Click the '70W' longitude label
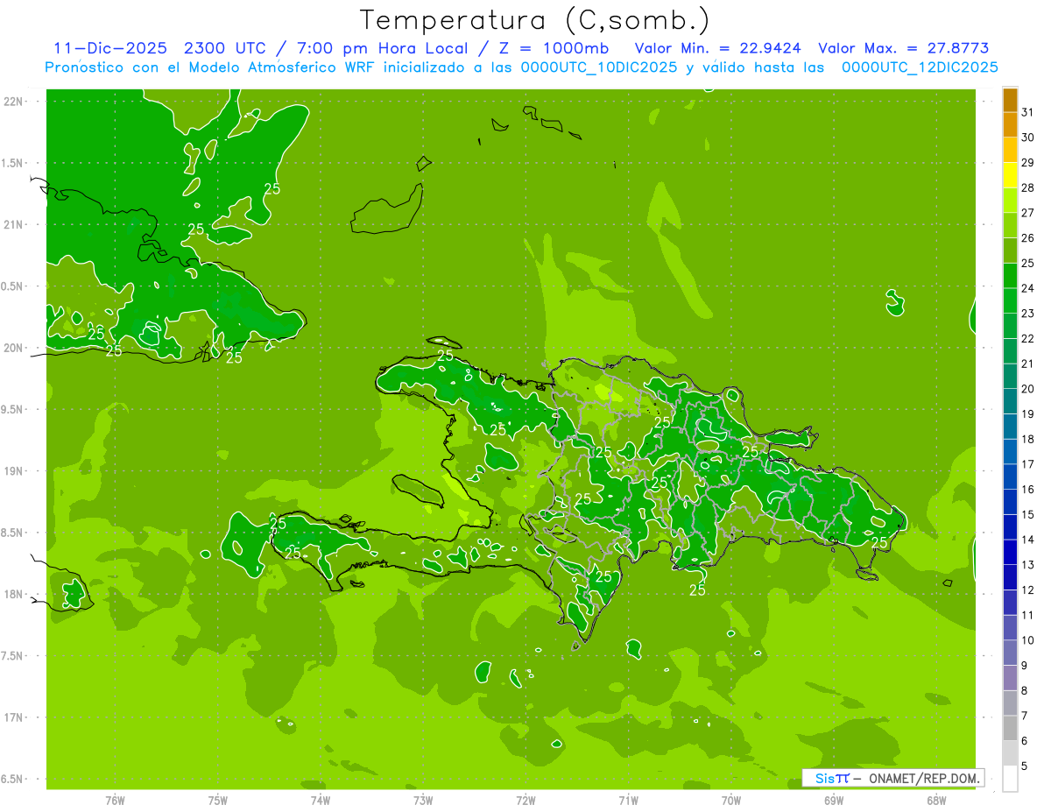Image resolution: width=1051 pixels, height=812 pixels. [x=731, y=800]
